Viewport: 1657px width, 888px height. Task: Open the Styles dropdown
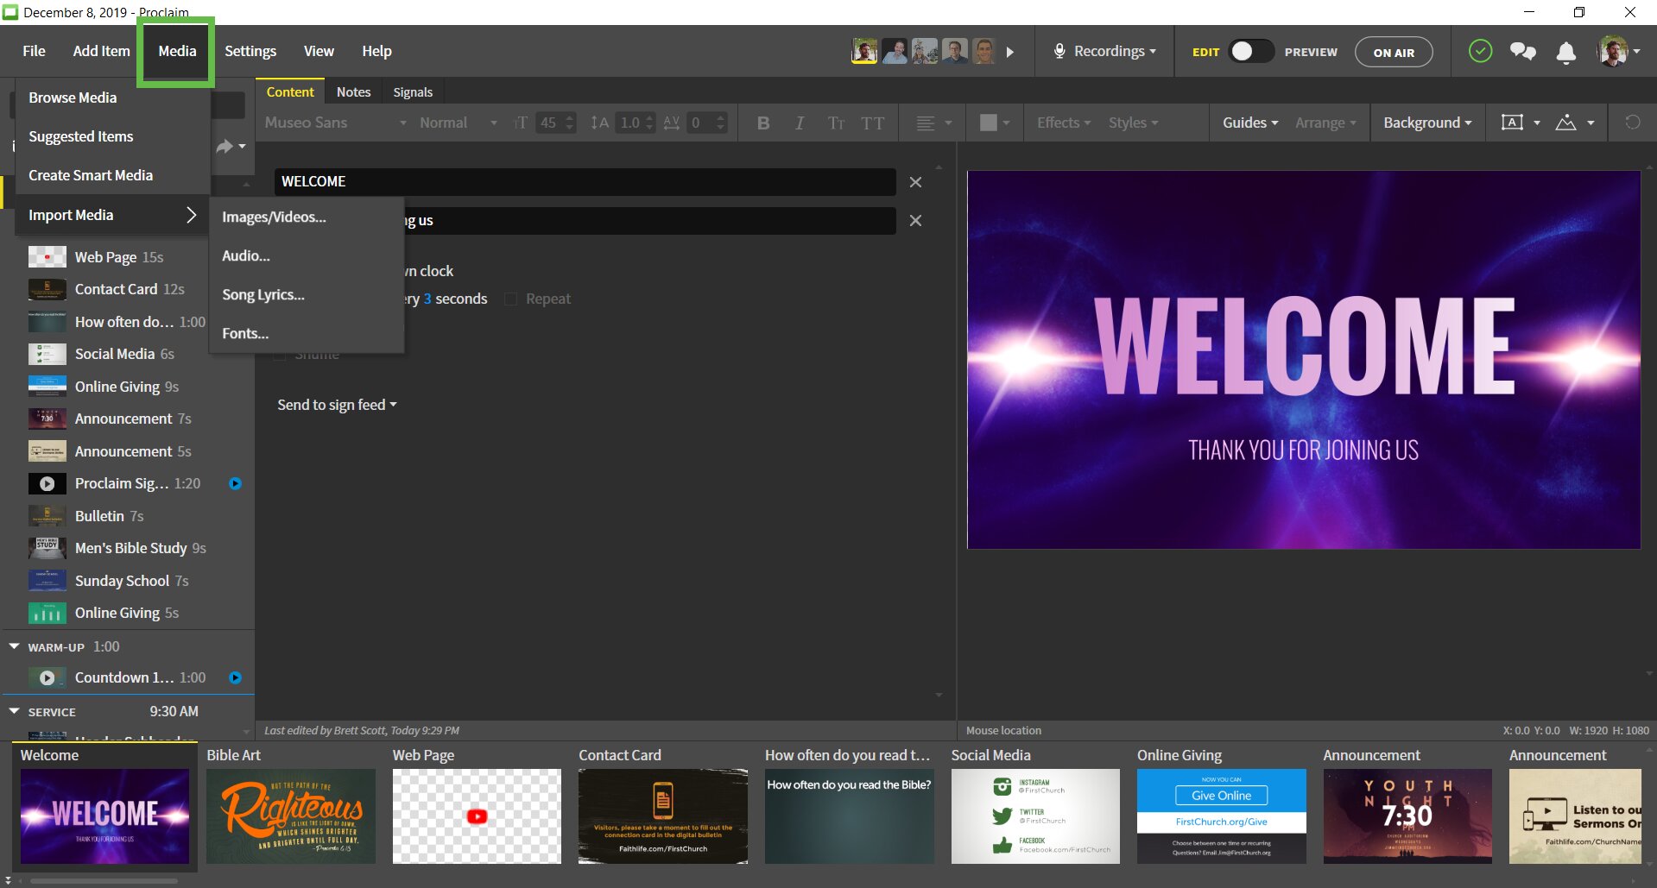coord(1133,123)
